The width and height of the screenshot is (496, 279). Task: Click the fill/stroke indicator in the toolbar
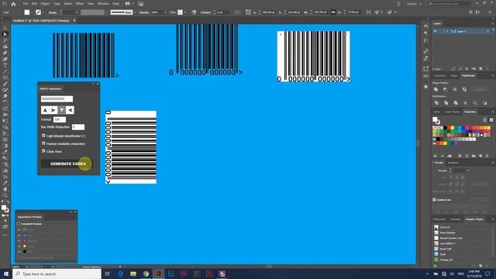click(5, 208)
